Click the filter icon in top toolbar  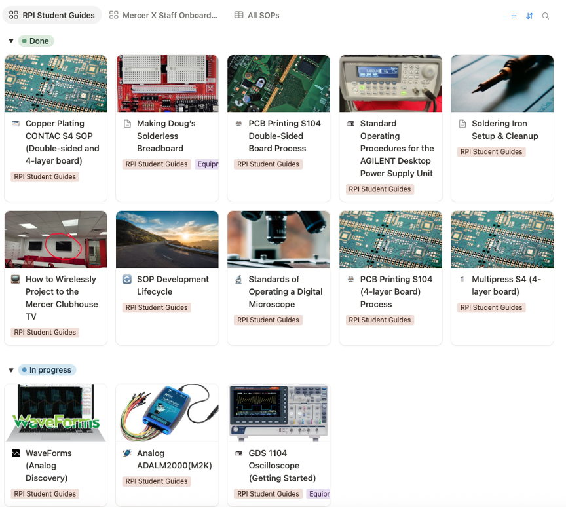coord(514,16)
